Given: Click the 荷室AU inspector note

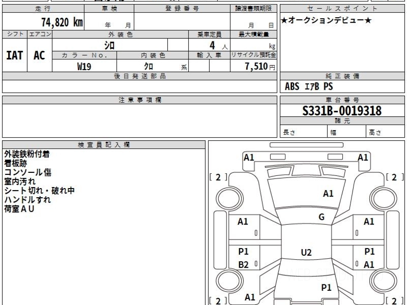Looking at the screenshot, I should click(19, 209).
